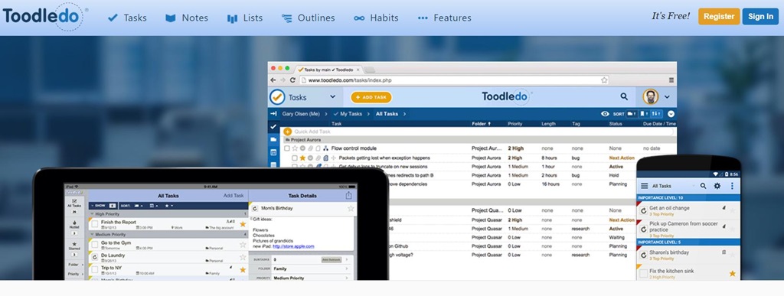
Task: Collapse the High Priority section on tablet
Action: coord(92,213)
